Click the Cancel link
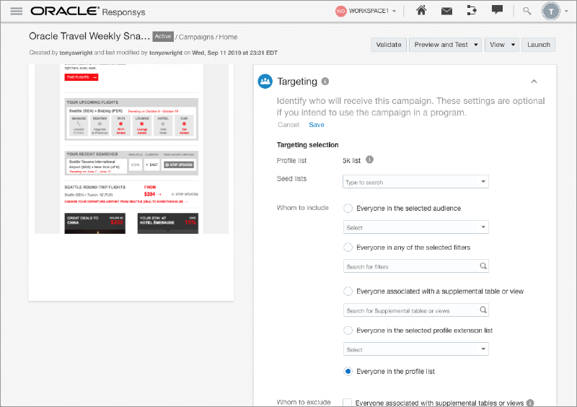This screenshot has height=407, width=577. (x=288, y=125)
